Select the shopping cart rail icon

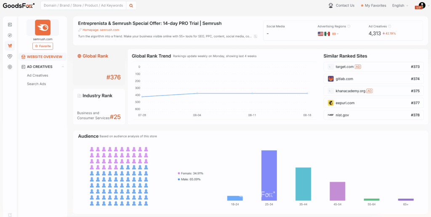click(10, 46)
